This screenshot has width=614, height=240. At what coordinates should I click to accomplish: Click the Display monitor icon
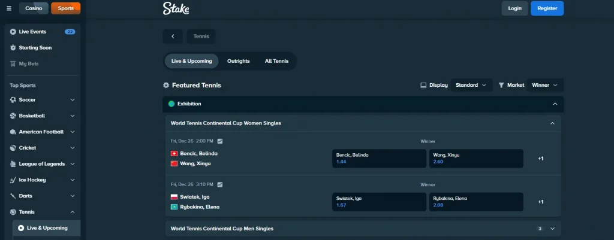pos(423,85)
